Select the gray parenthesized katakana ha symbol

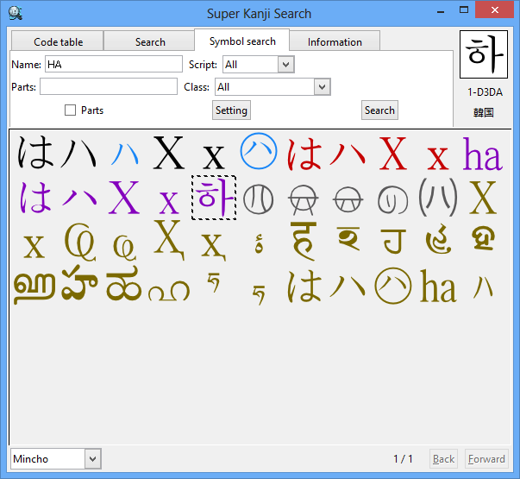click(x=438, y=199)
